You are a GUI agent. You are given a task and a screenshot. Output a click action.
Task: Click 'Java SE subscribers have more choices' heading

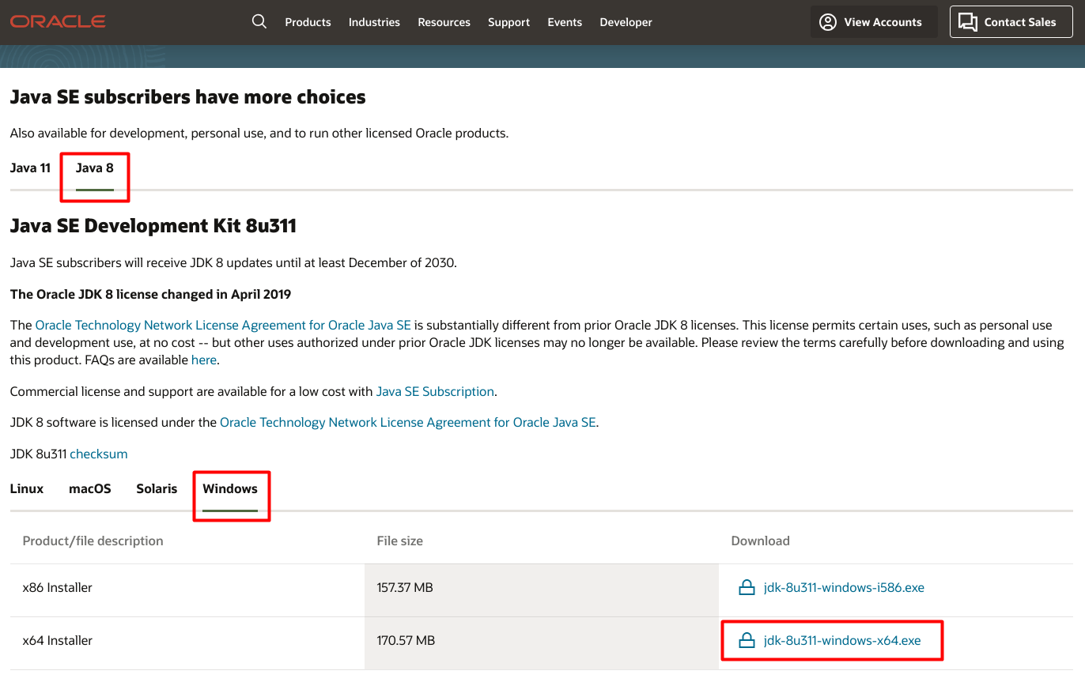[x=188, y=97]
